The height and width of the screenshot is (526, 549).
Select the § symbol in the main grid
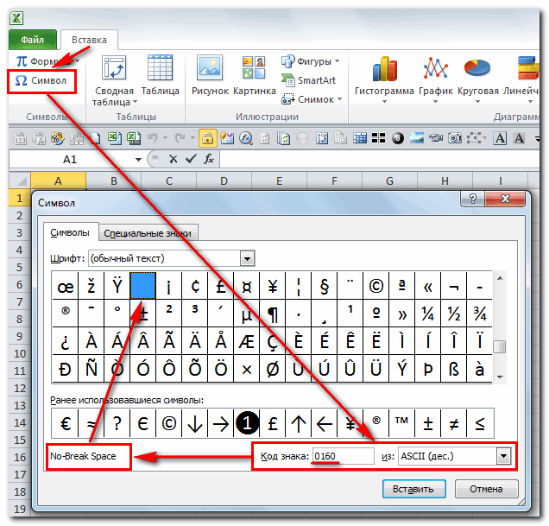(x=325, y=286)
